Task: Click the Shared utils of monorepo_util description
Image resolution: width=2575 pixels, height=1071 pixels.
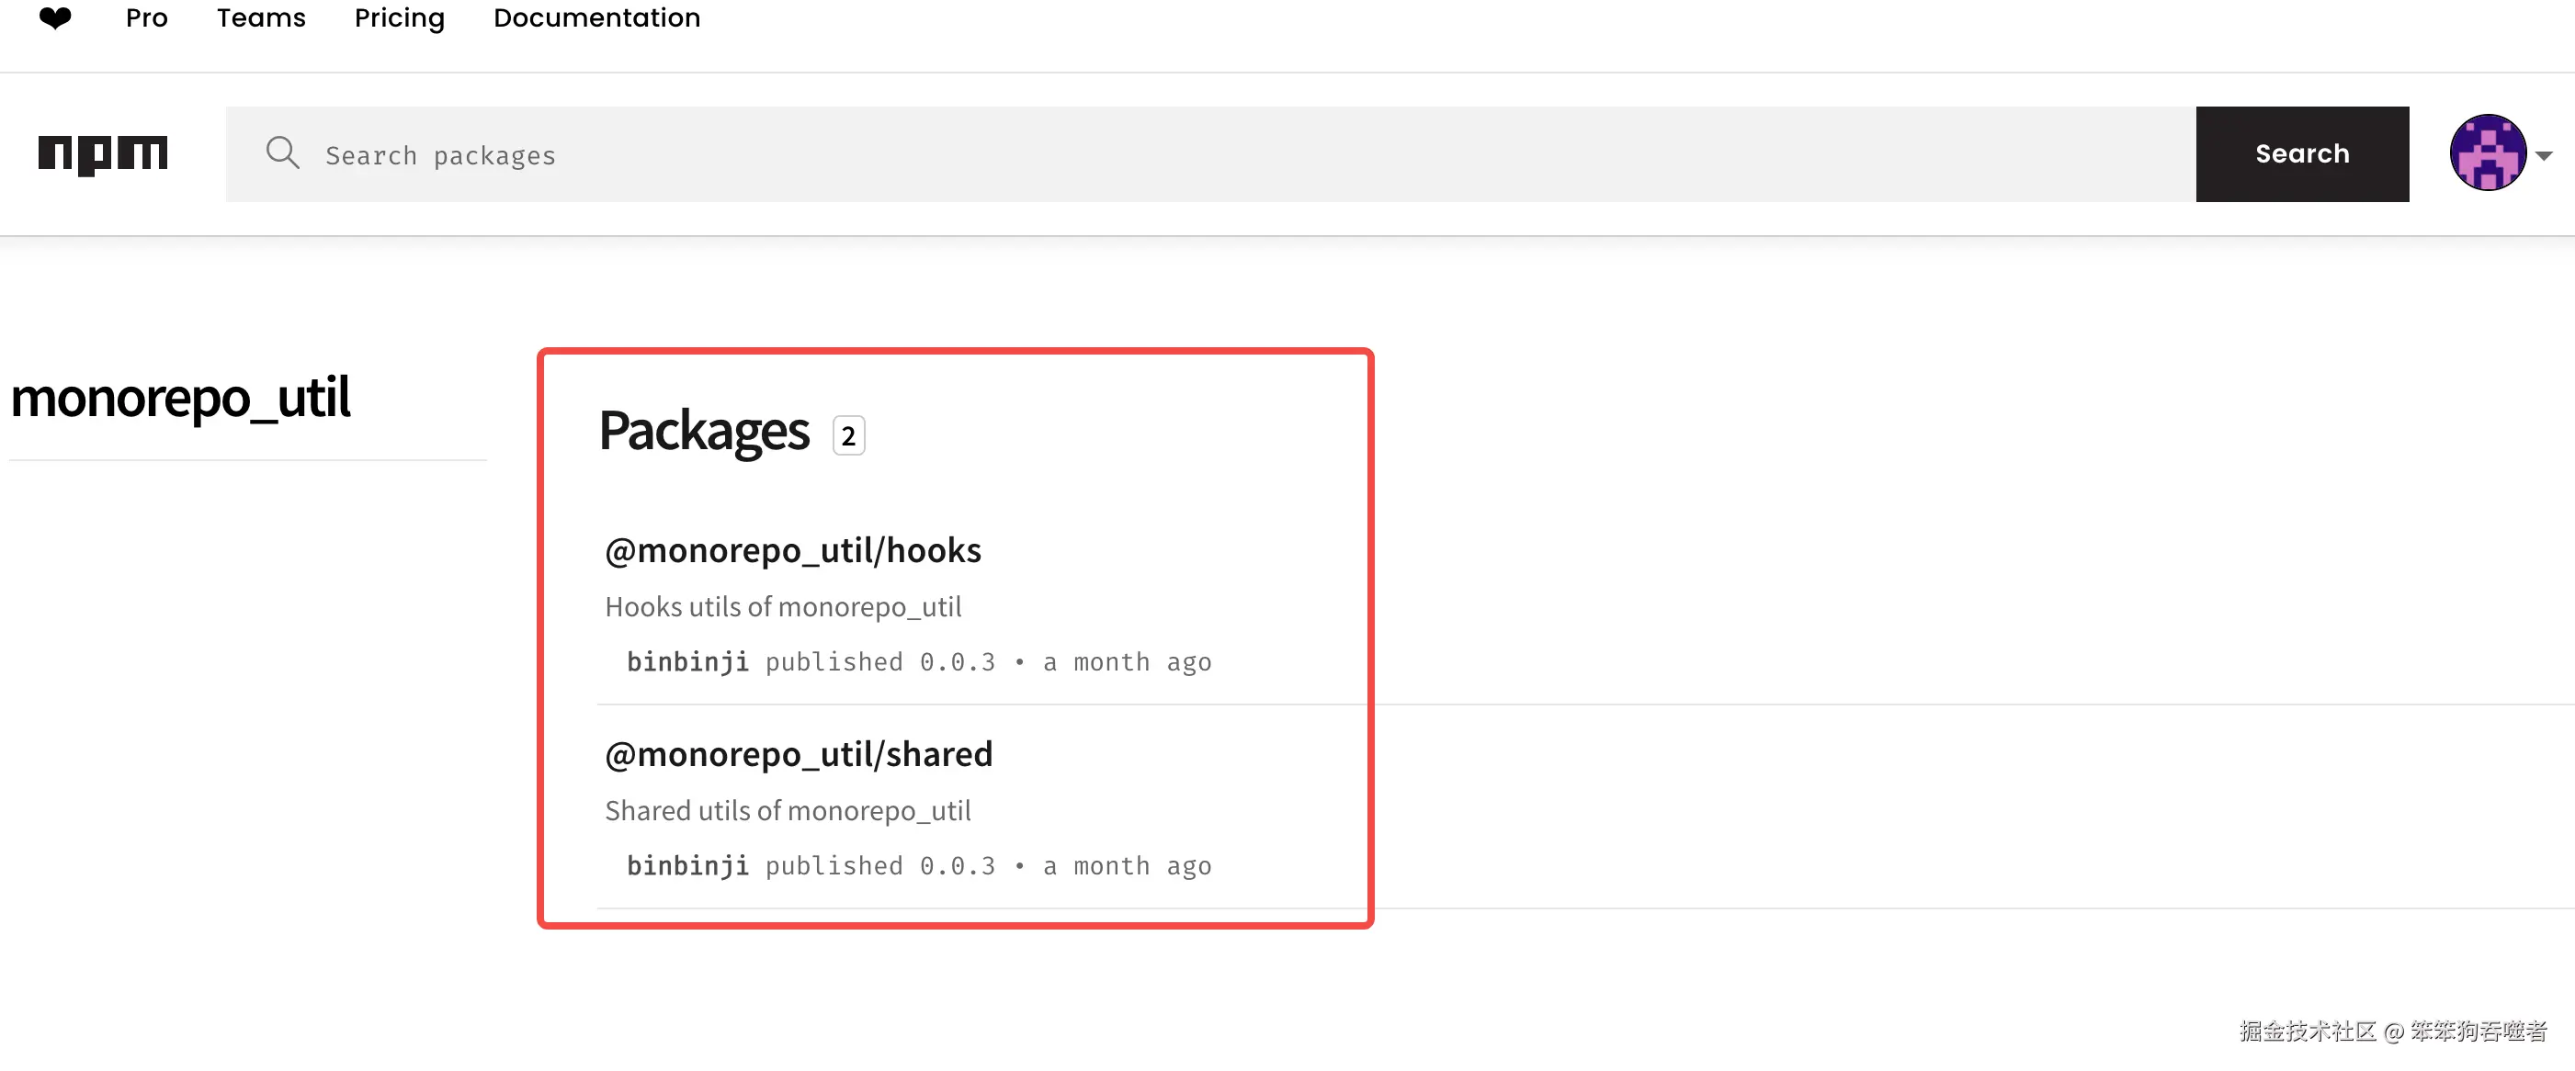Action: click(787, 811)
